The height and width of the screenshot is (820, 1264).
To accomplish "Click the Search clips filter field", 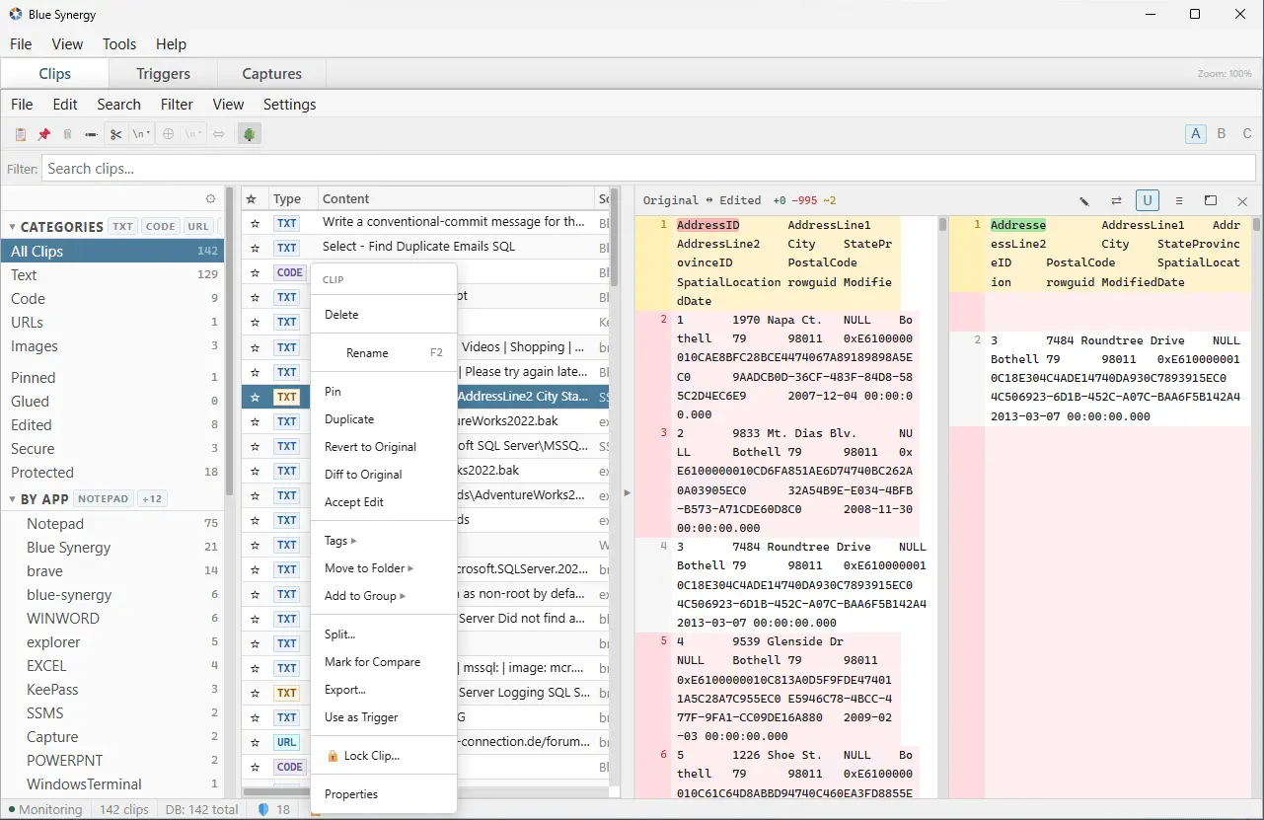I will pos(648,169).
